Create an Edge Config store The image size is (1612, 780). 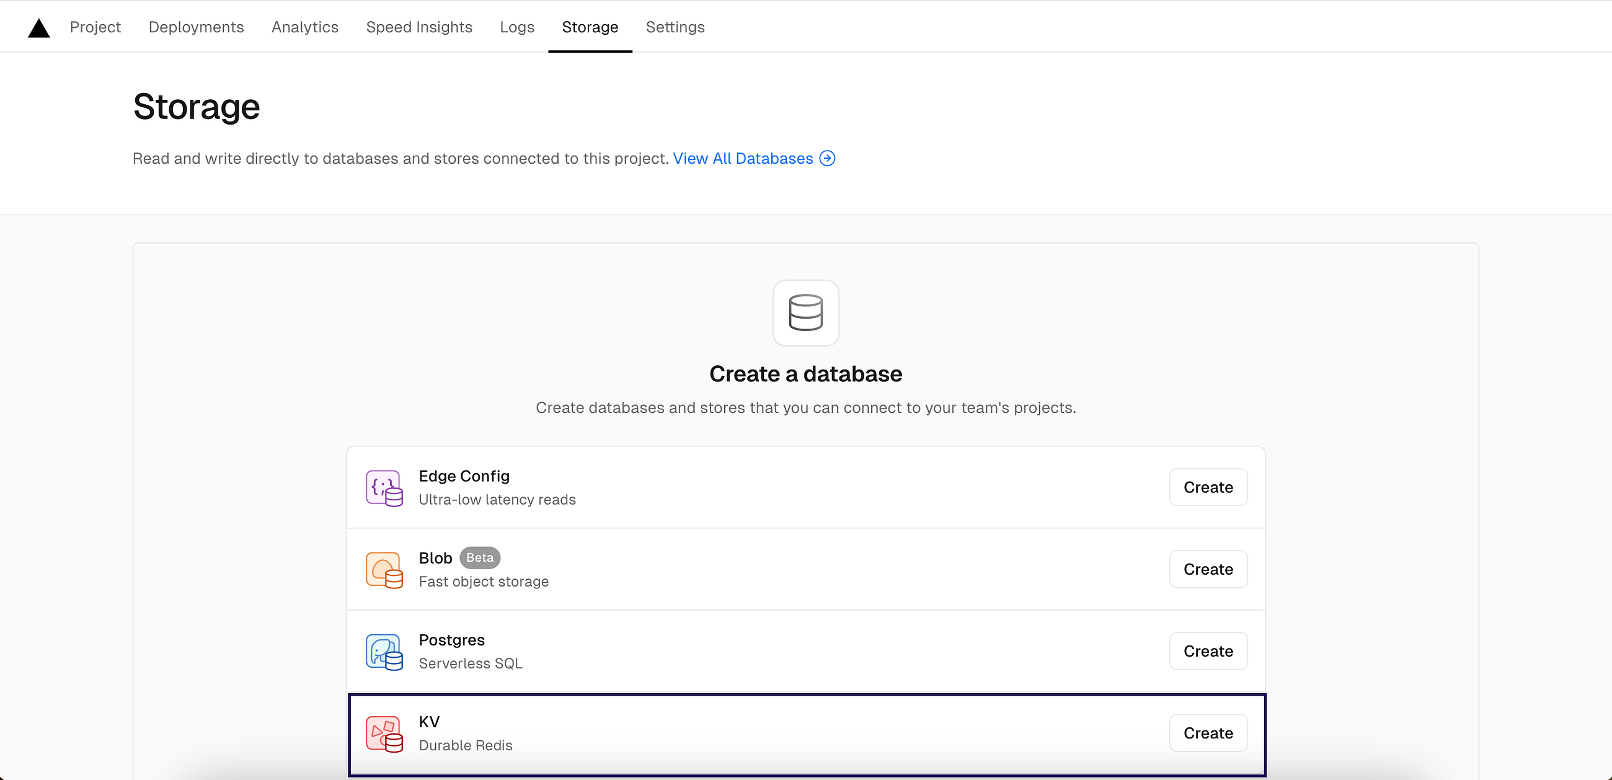point(1208,487)
